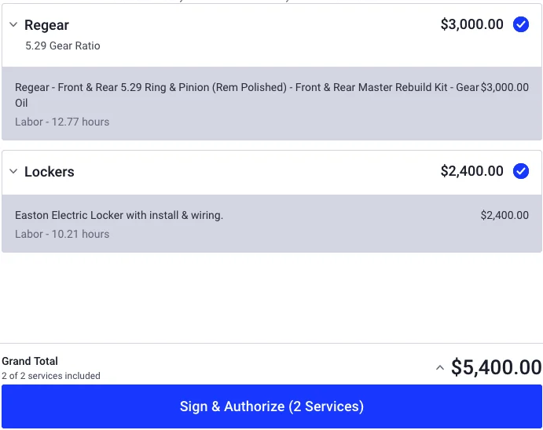543x430 pixels.
Task: Collapse the Lockers service chevron
Action: click(13, 171)
